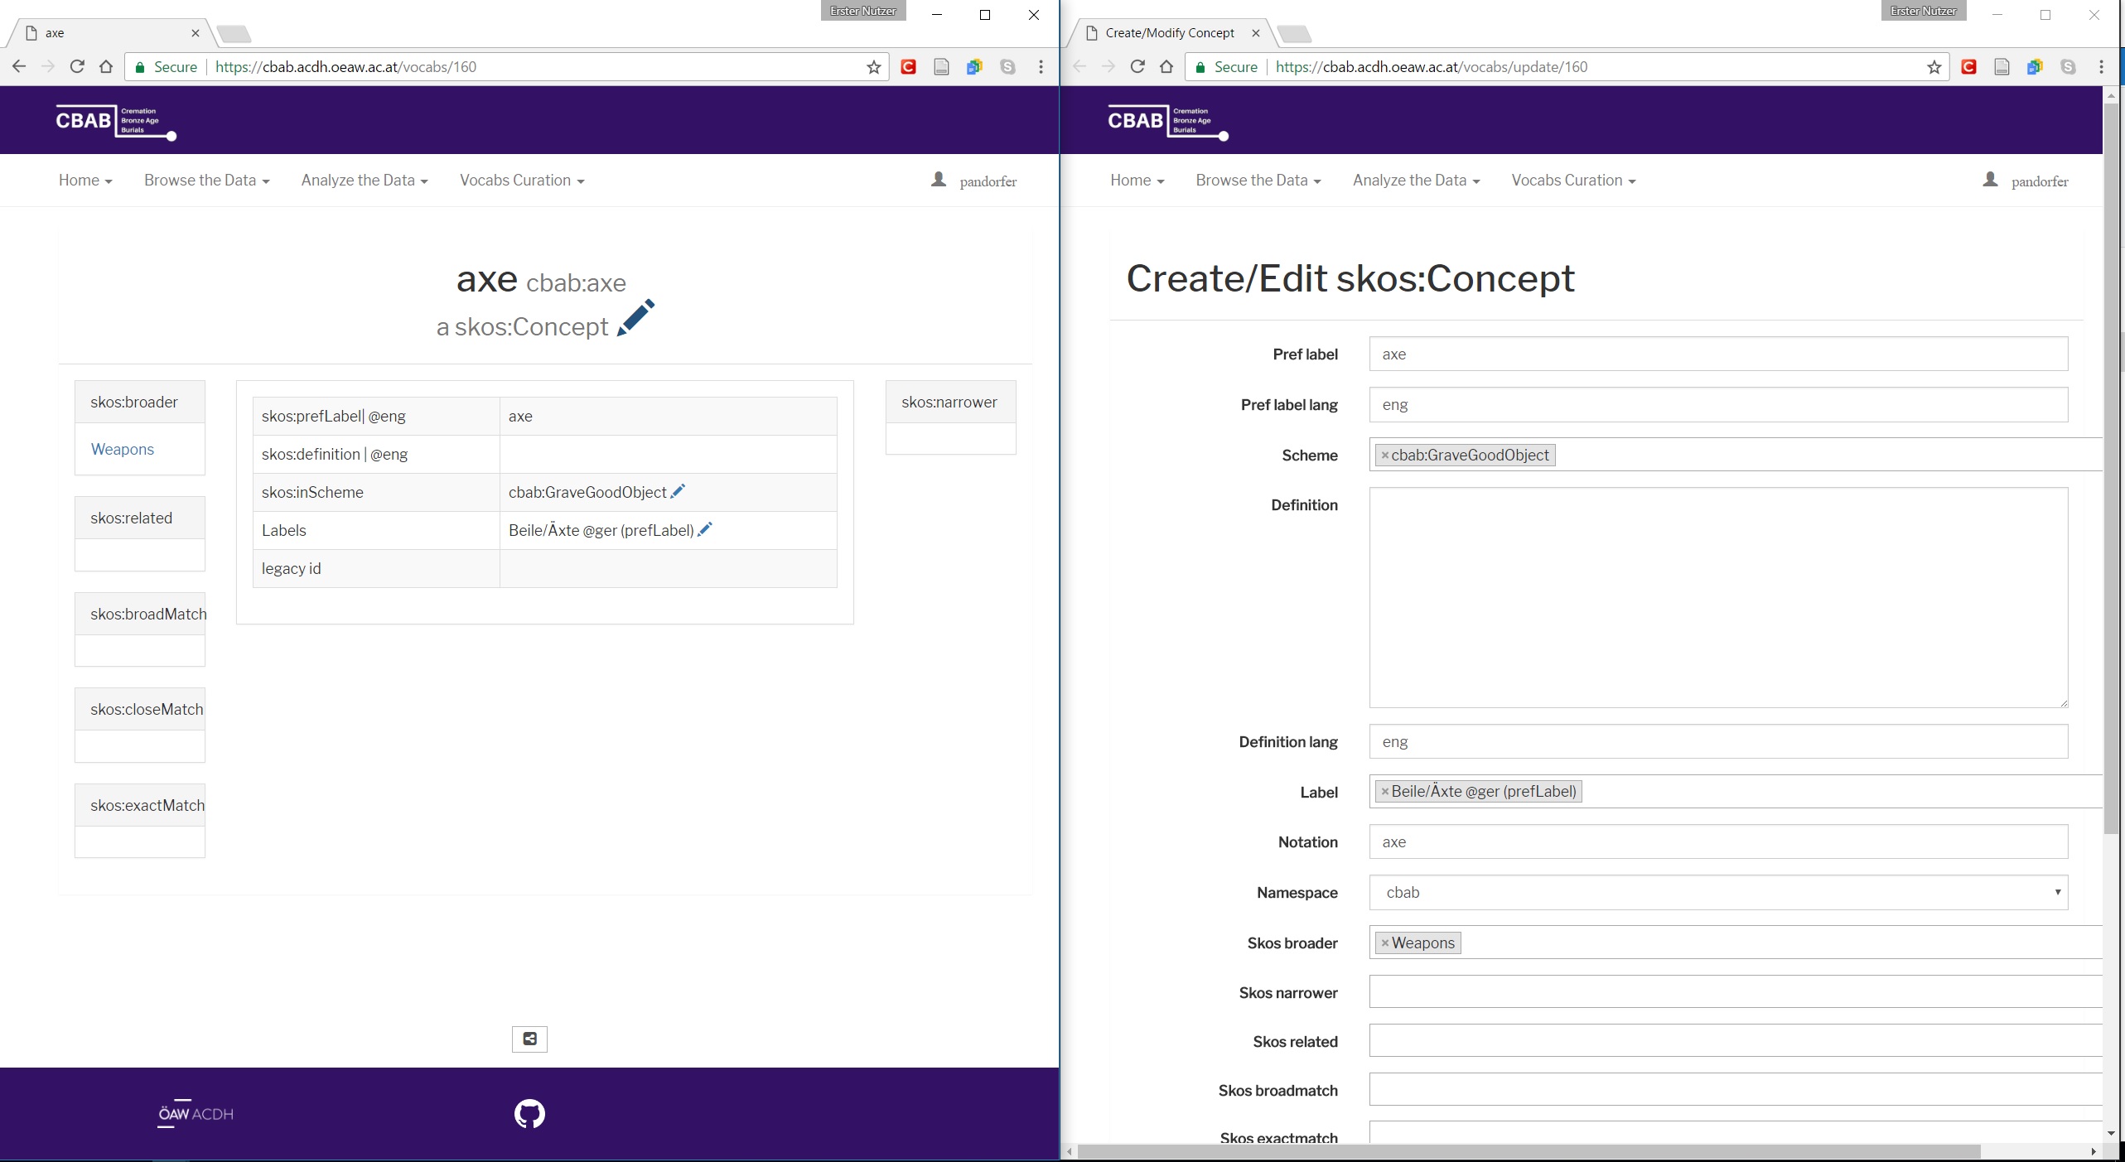The image size is (2125, 1162).
Task: Click the ÖAW ACDH footer logo
Action: tap(196, 1113)
